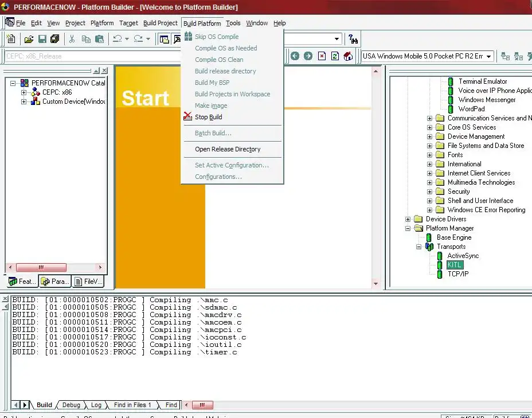Viewport: 532px width, 418px height.
Task: Select the KITL transport item in Catalog
Action: pyautogui.click(x=455, y=265)
